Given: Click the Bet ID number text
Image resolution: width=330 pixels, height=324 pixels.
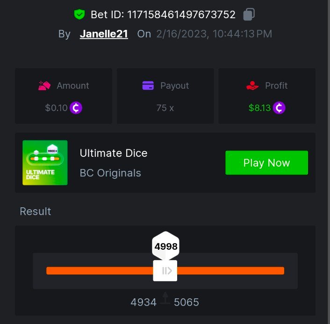Looking at the screenshot, I should 181,14.
